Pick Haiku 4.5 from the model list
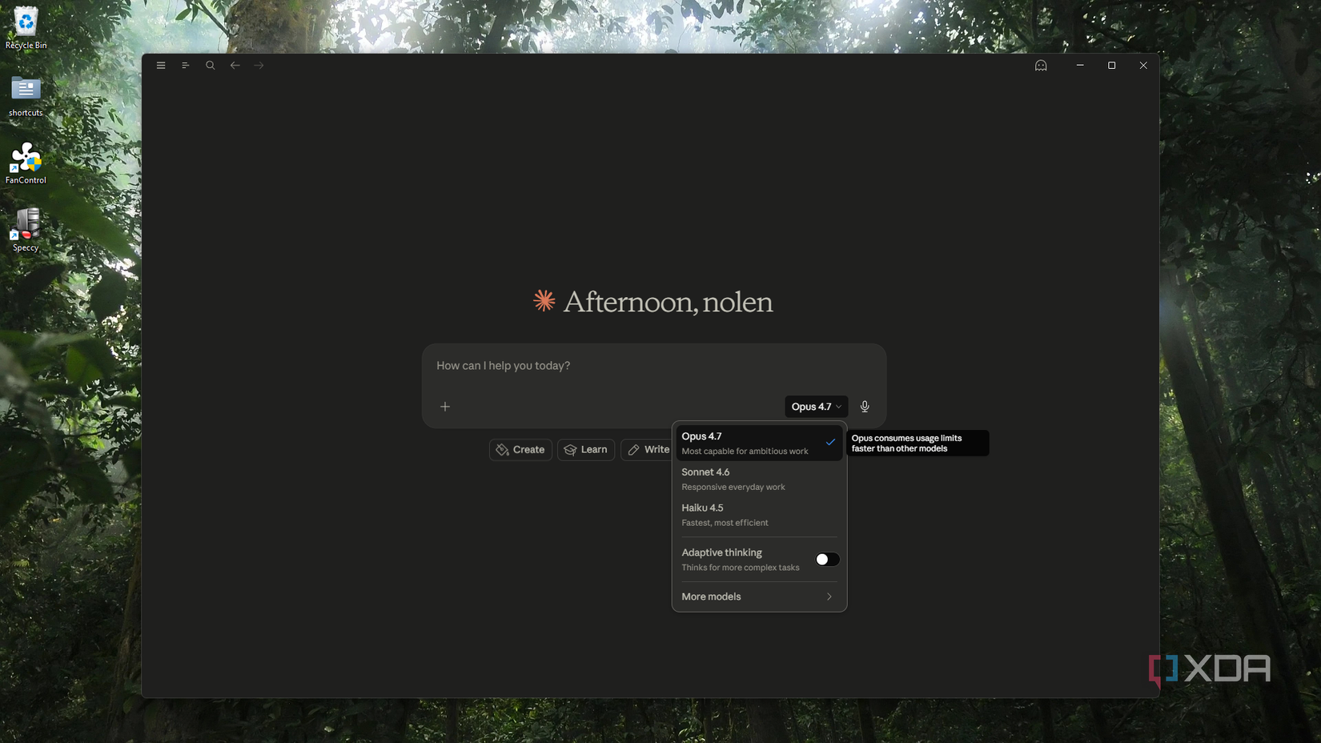Screen dimensions: 1321x743 [x=759, y=515]
